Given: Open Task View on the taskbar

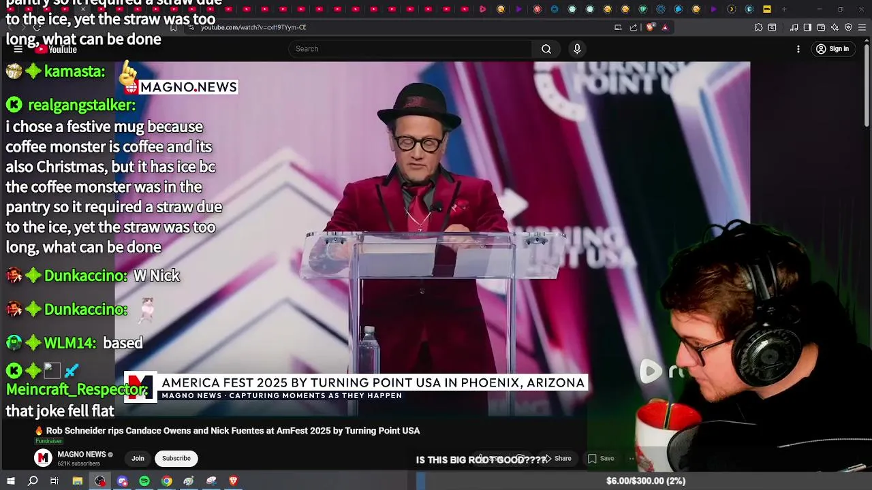Looking at the screenshot, I should click(x=54, y=481).
